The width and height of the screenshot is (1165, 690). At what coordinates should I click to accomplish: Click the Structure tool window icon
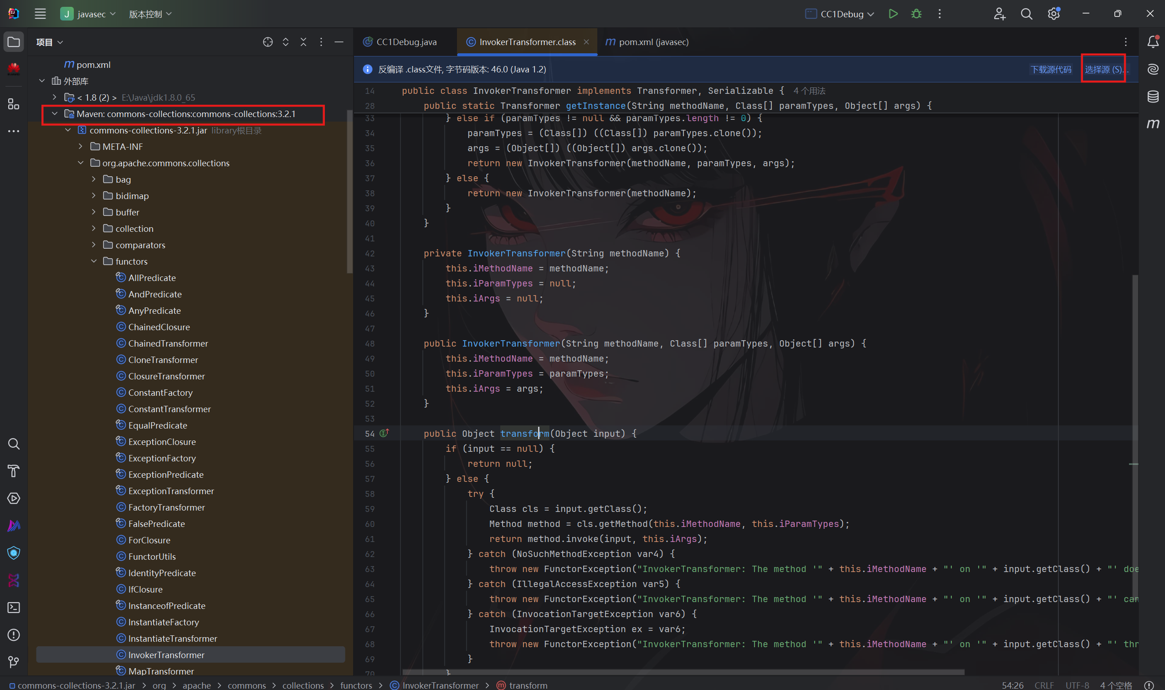[x=14, y=104]
